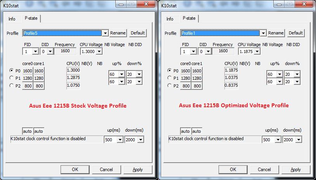316x180 pixels.
Task: Open up(ms) 500 dropdown in right window
Action: 278,140
